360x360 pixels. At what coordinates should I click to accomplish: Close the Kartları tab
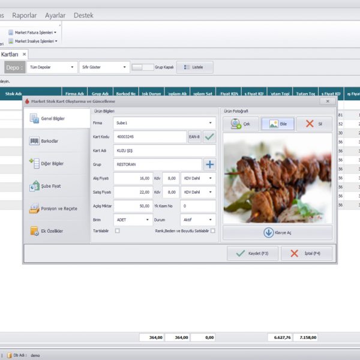[x=24, y=54]
